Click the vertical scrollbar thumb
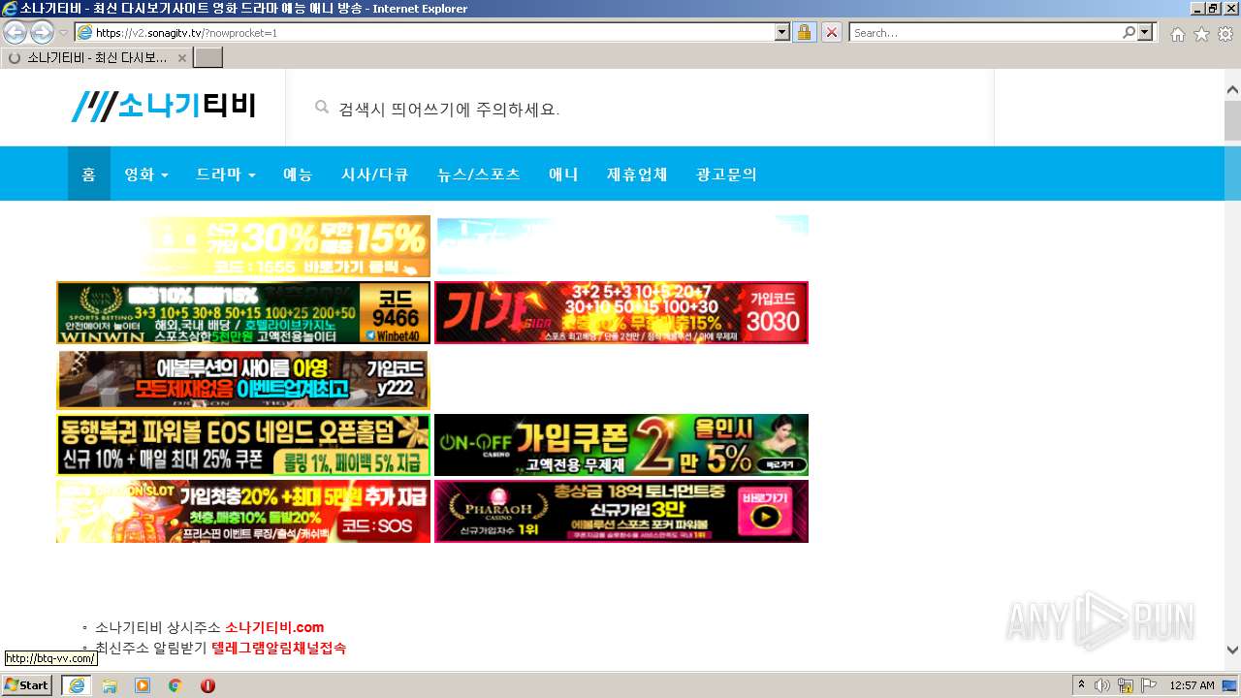Viewport: 1241px width, 698px height. (1232, 122)
